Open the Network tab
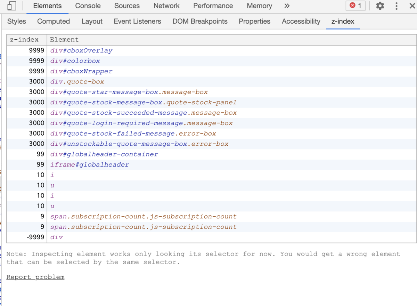This screenshot has width=417, height=306. [x=166, y=6]
